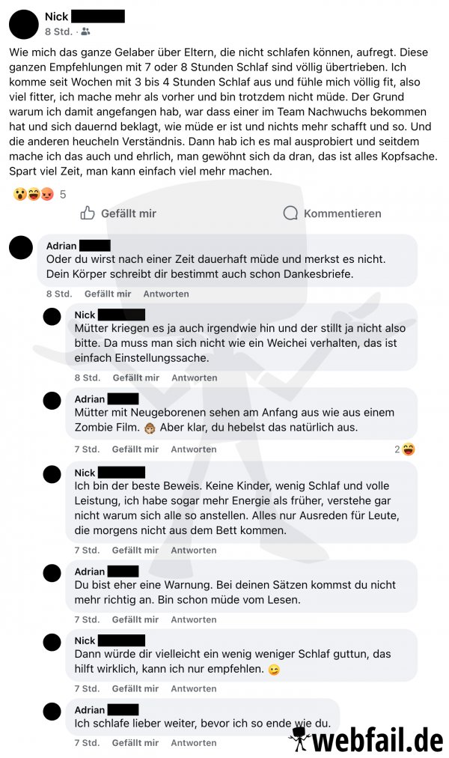Open the post's 8 Std. timestamp

58,31
